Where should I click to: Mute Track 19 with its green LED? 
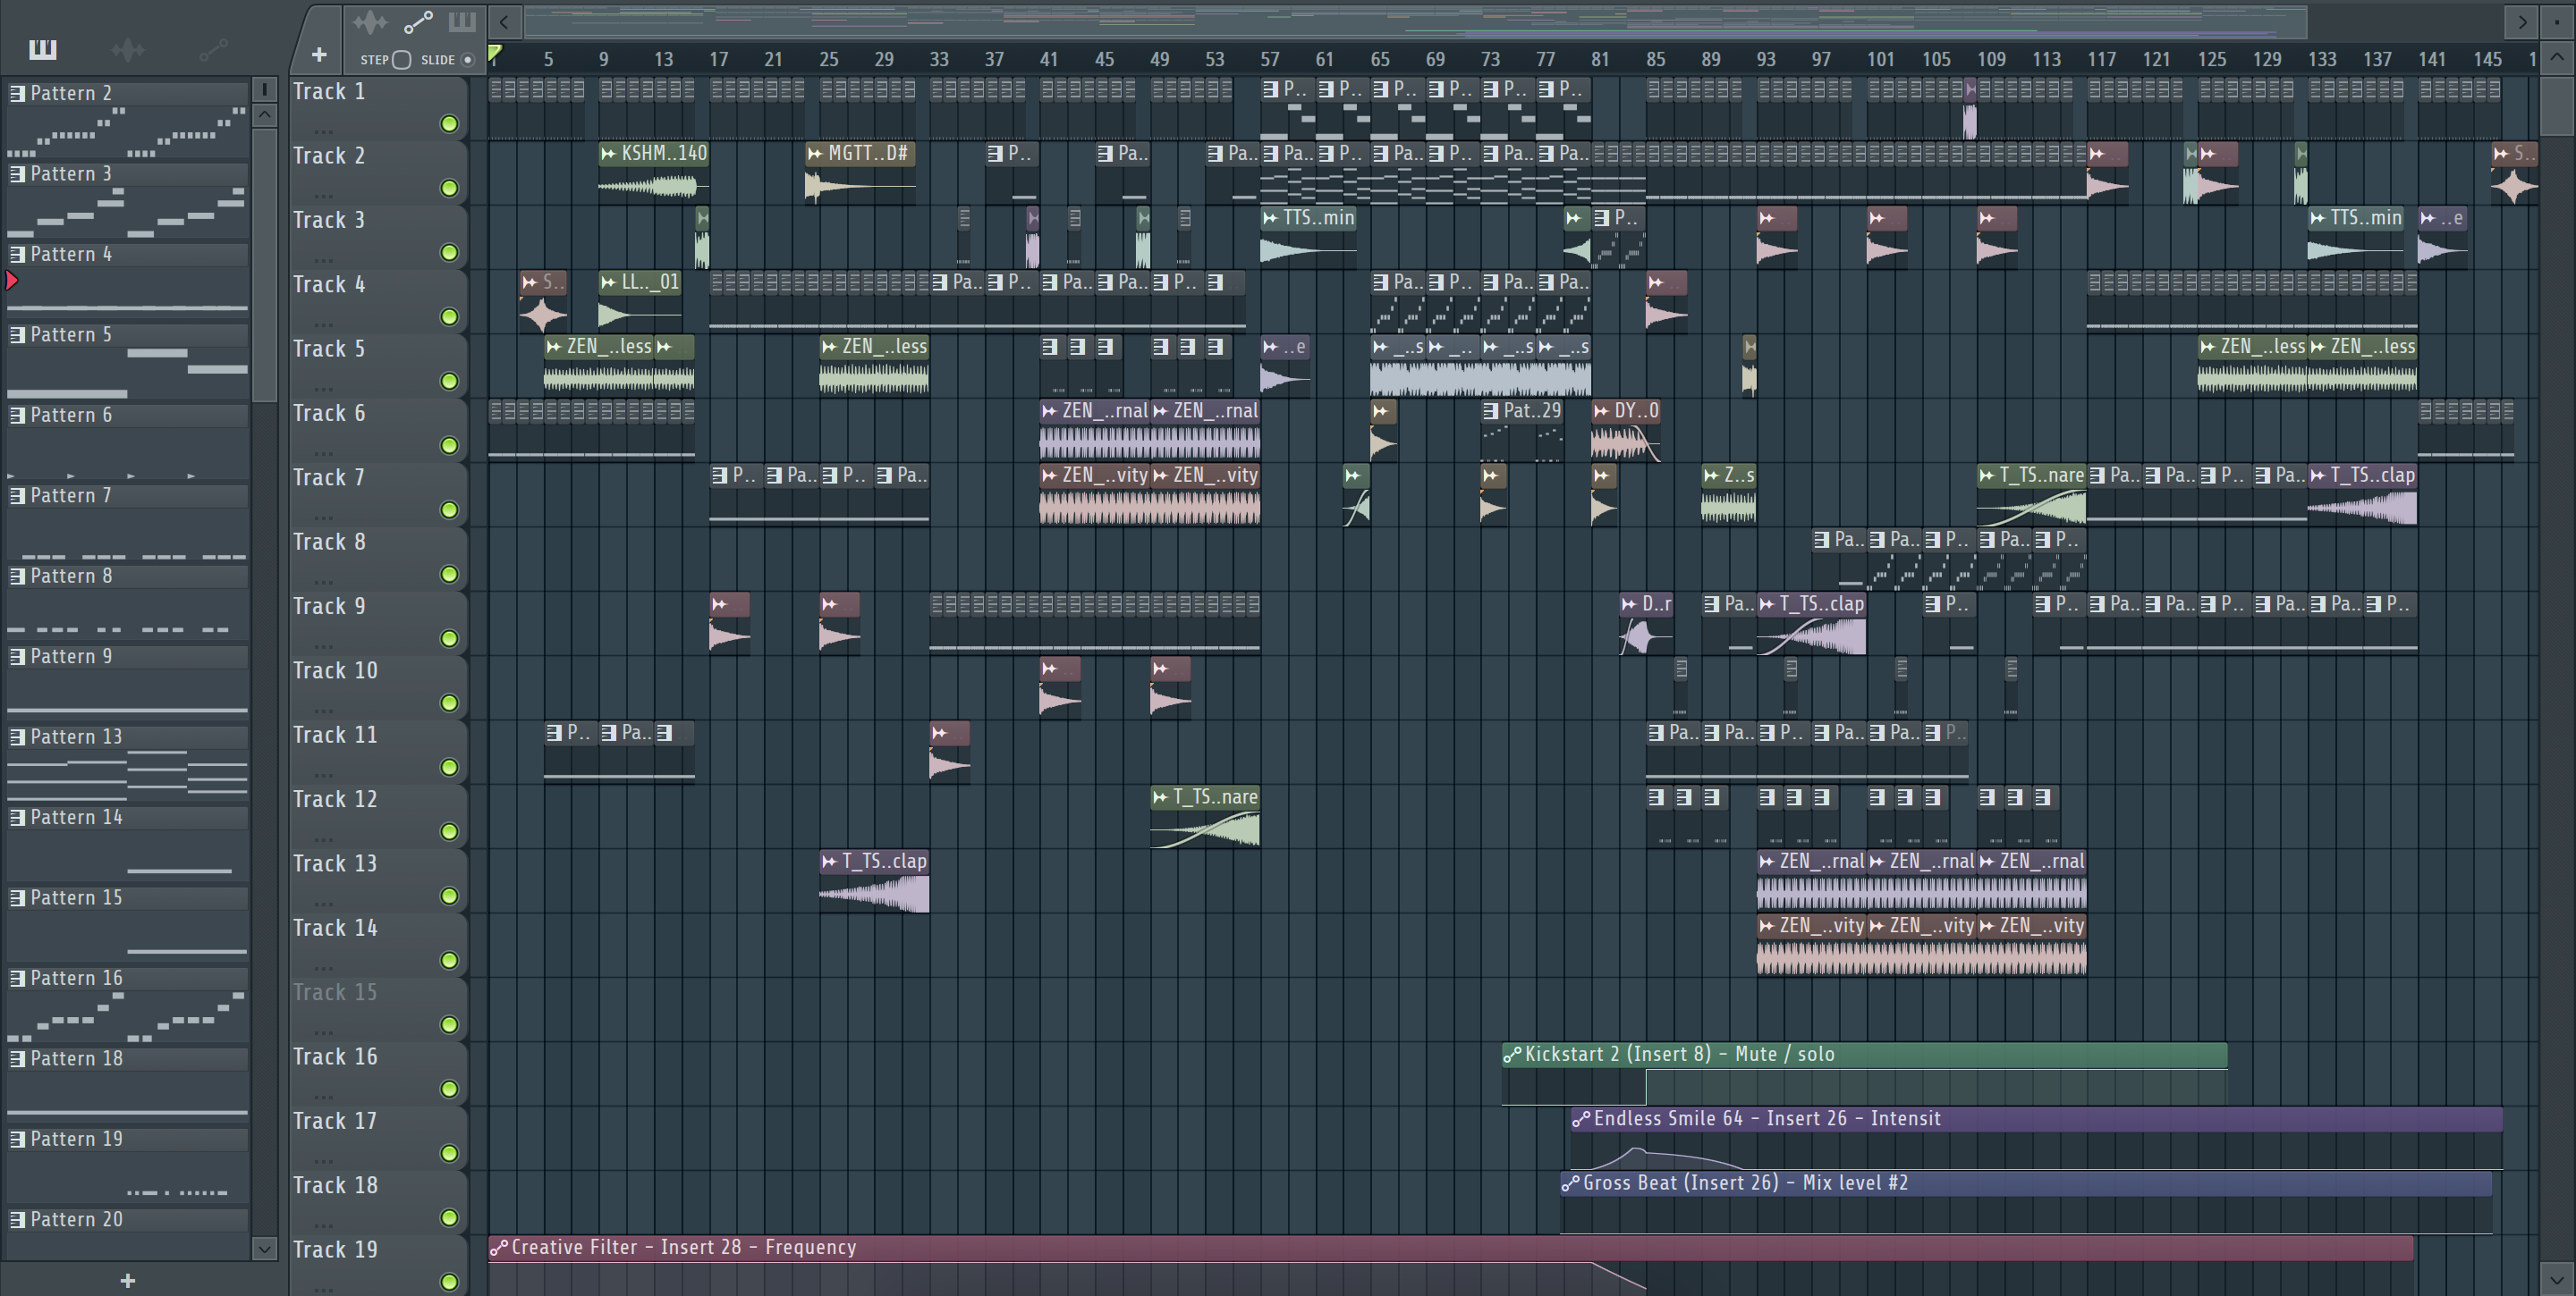coord(449,1282)
